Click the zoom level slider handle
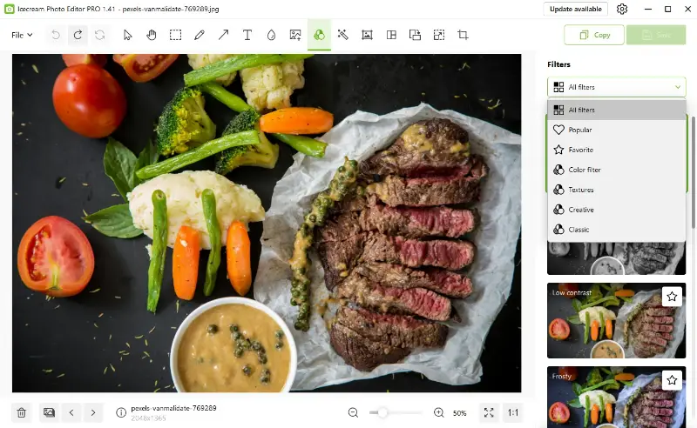Image resolution: width=697 pixels, height=428 pixels. (382, 412)
